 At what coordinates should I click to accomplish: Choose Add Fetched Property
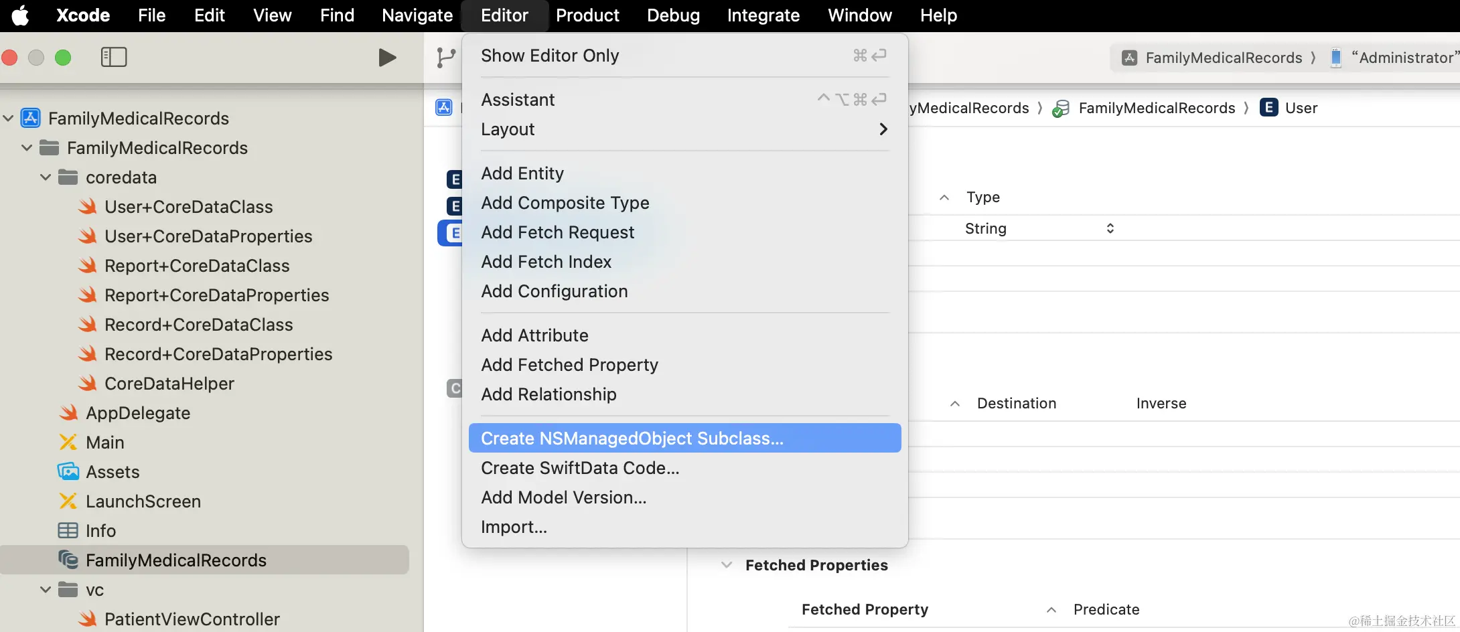(684, 365)
